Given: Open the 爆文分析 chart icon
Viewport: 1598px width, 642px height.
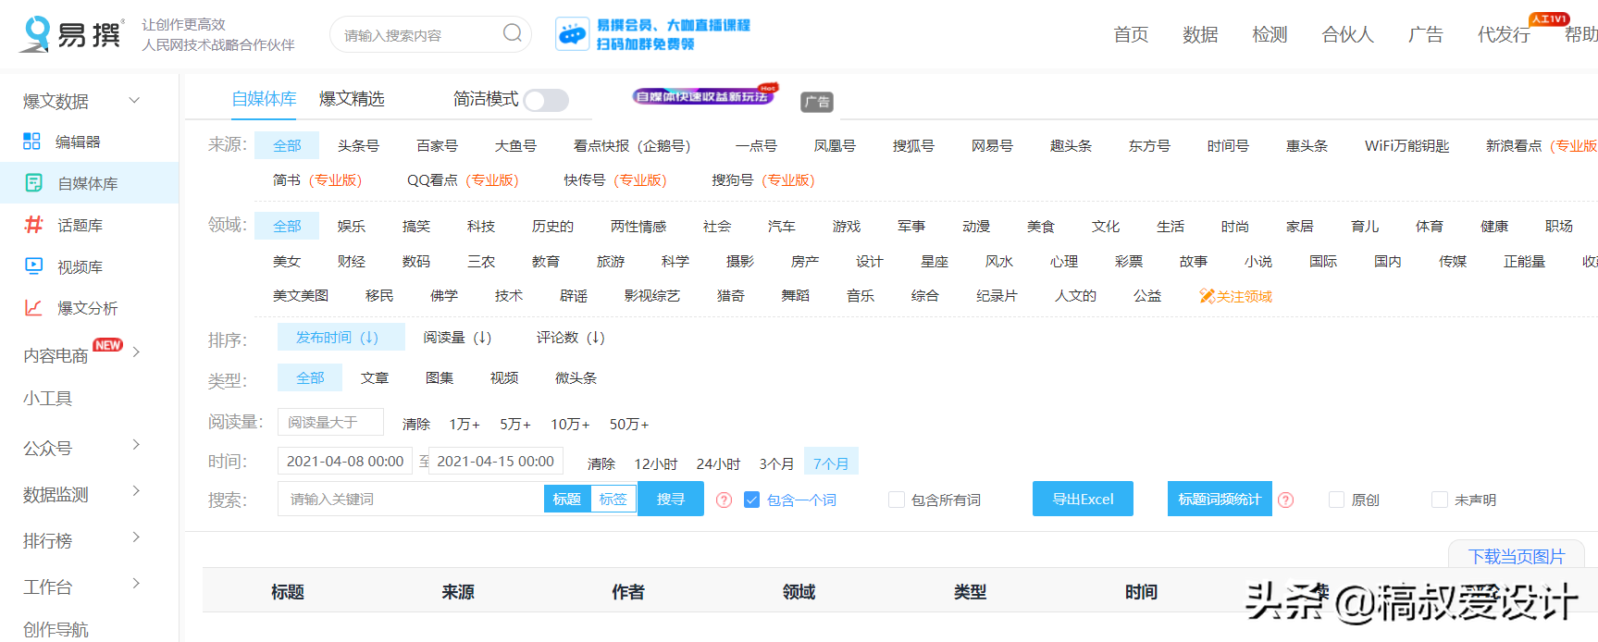Looking at the screenshot, I should pyautogui.click(x=34, y=308).
